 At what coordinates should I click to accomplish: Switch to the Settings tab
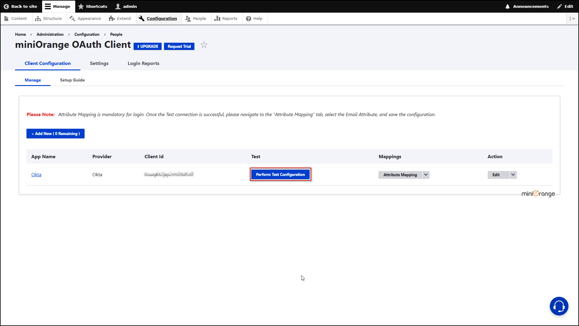pos(99,63)
